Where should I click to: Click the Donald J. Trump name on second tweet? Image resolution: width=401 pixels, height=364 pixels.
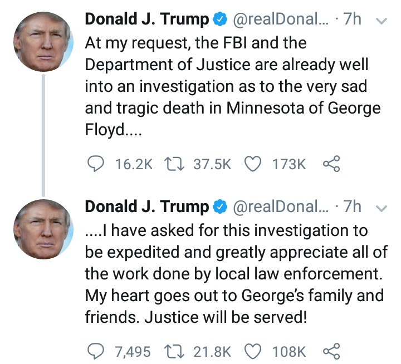147,207
